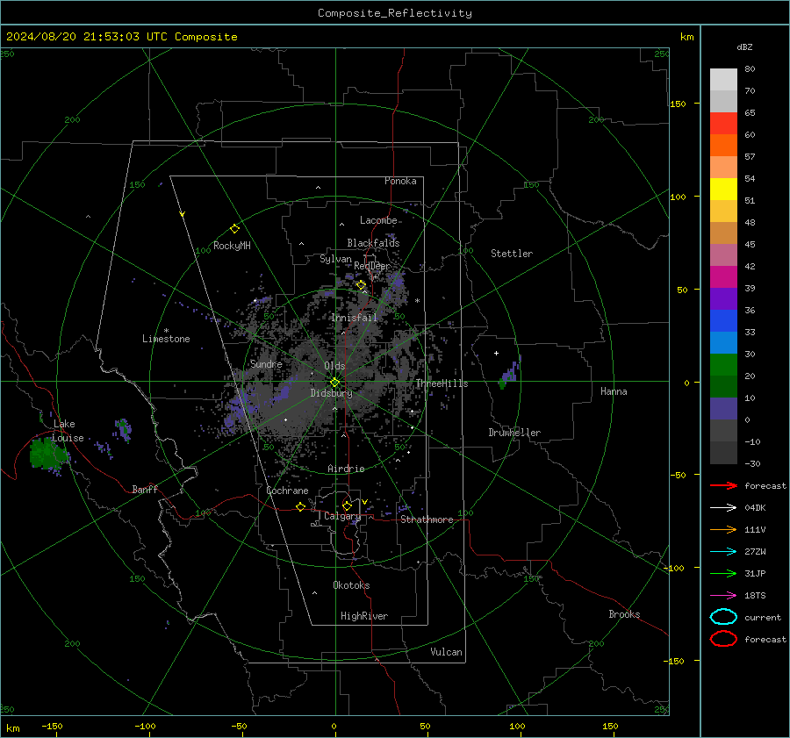Click the red 'forecast' ellipse legend icon
Viewport: 790px width, 738px height.
click(x=723, y=639)
